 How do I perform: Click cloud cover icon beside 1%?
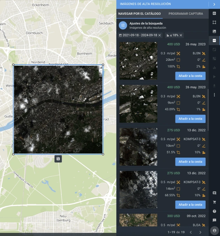204,109
